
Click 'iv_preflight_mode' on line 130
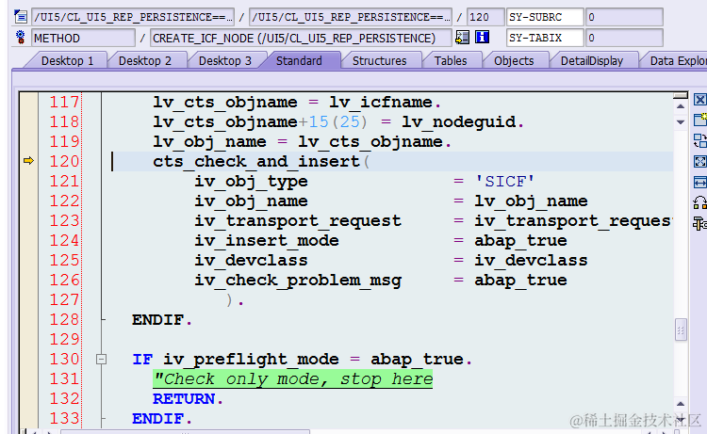(x=251, y=360)
